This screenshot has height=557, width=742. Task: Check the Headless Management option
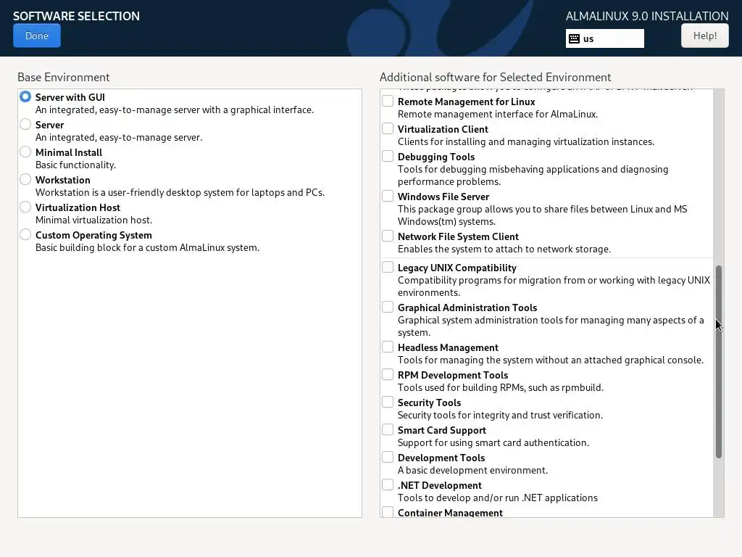[x=388, y=347]
